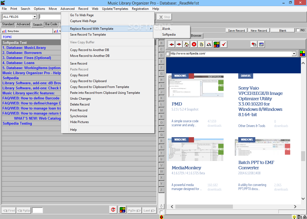Click the red-yellow splitter arrows icon

[161, 217]
